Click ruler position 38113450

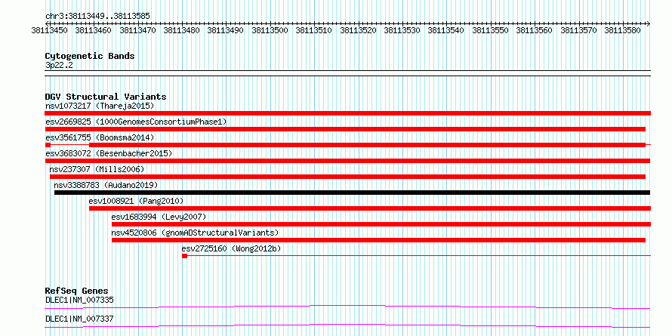pyautogui.click(x=49, y=30)
